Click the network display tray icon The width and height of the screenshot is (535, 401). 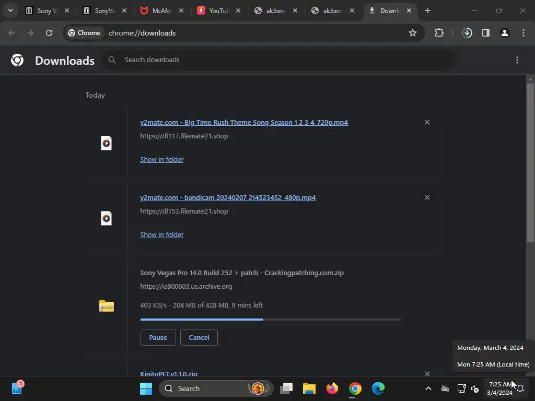pos(461,388)
